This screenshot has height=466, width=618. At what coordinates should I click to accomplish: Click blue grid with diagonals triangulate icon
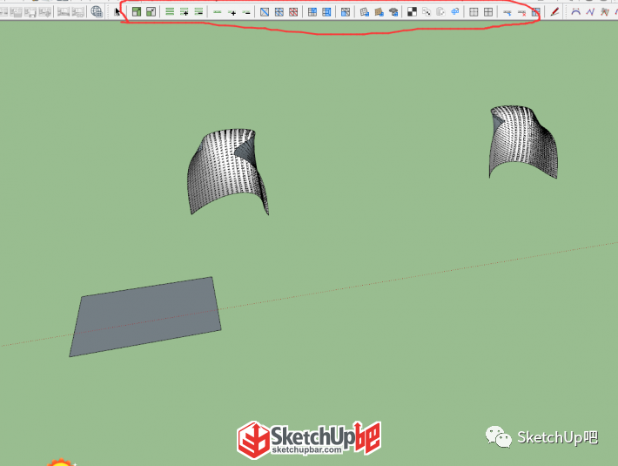(279, 12)
